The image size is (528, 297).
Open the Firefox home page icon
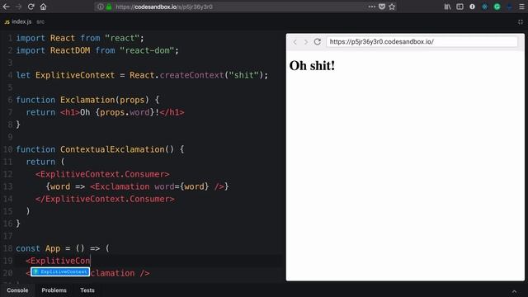click(43, 7)
